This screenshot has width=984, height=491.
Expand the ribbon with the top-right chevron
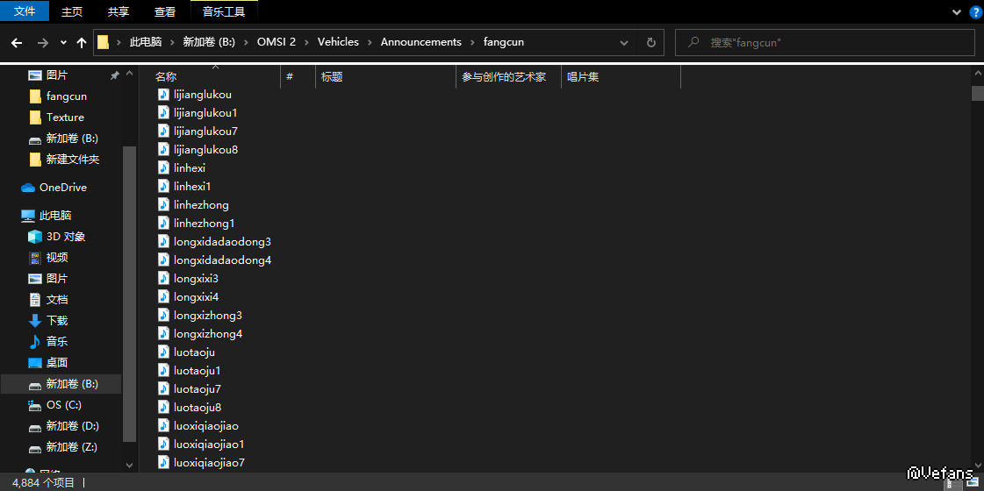[957, 11]
